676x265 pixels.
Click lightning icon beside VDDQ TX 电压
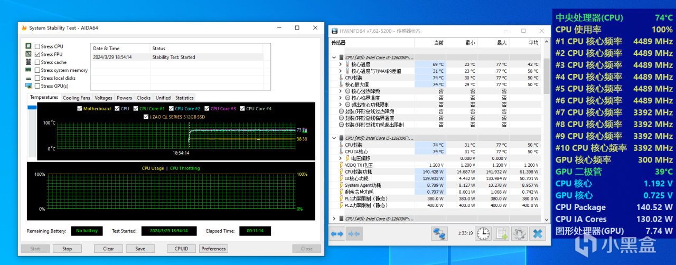tap(341, 165)
